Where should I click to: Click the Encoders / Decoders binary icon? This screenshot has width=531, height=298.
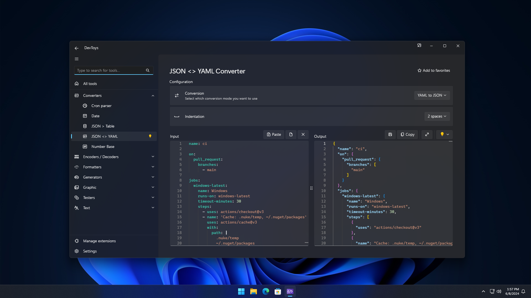pyautogui.click(x=77, y=157)
